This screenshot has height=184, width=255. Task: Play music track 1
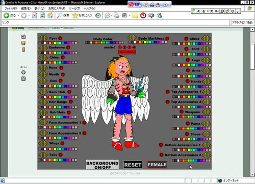pos(120,47)
